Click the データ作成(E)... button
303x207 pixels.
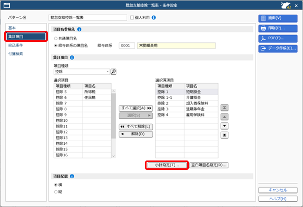[x=278, y=49]
